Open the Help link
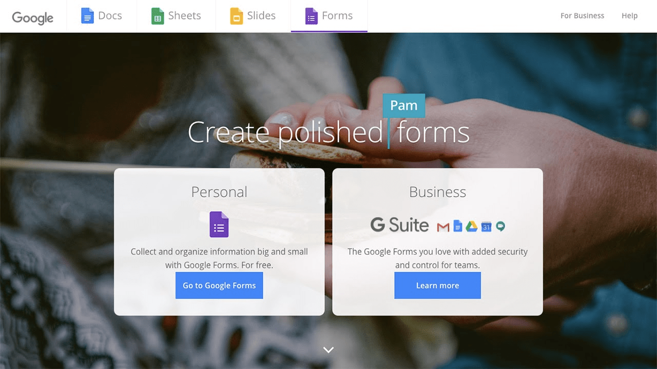The width and height of the screenshot is (657, 369). pos(629,16)
